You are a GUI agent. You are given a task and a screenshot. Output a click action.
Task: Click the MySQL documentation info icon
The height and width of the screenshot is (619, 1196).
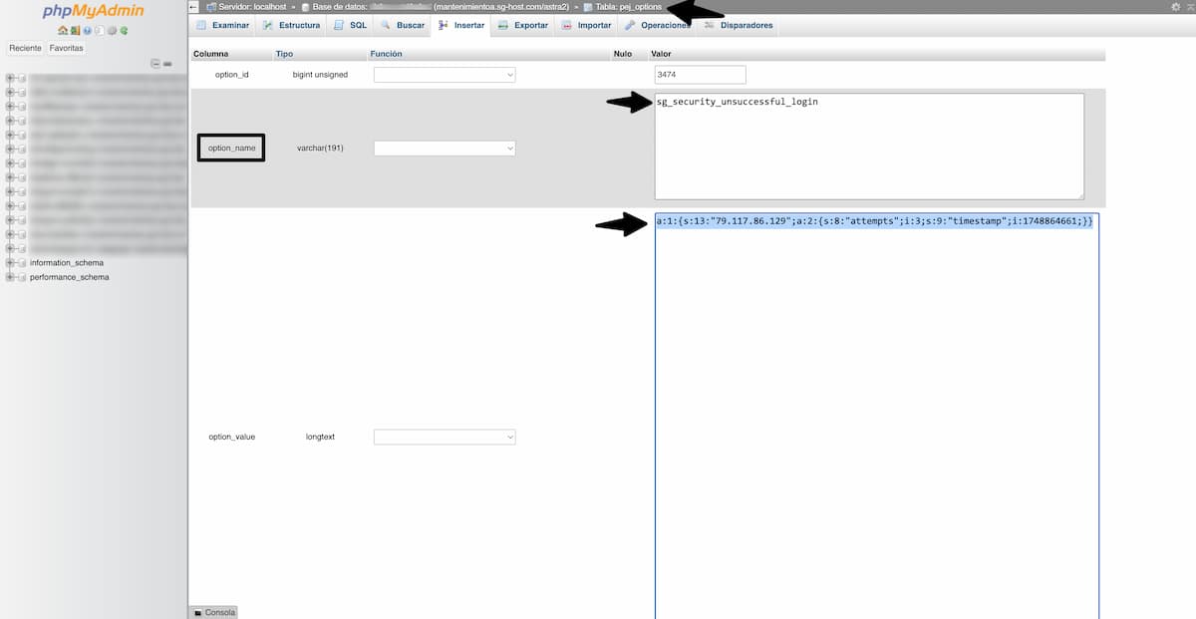87,30
